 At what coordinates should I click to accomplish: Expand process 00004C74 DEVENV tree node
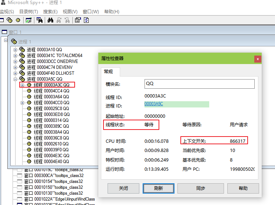pyautogui.click(x=15, y=67)
